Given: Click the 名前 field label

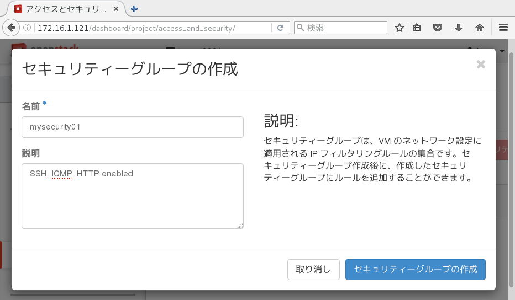Looking at the screenshot, I should (x=30, y=106).
